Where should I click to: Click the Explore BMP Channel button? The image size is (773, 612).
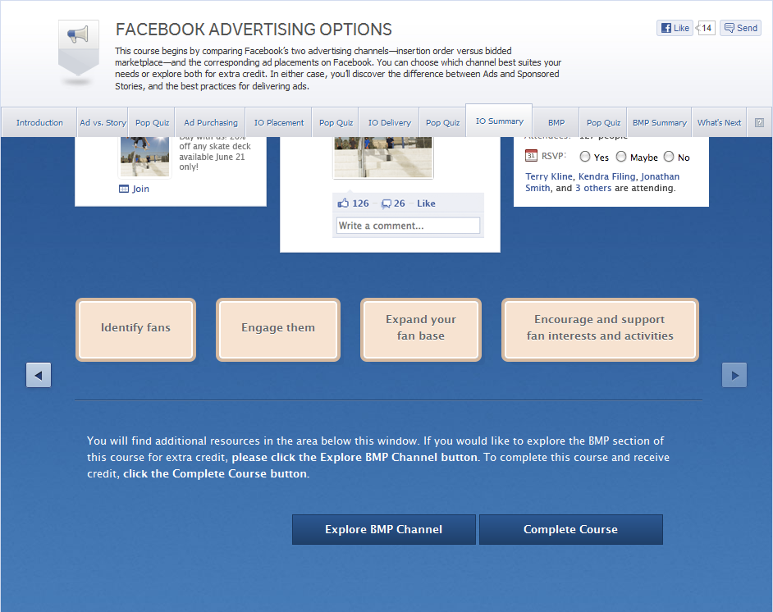[x=383, y=529]
